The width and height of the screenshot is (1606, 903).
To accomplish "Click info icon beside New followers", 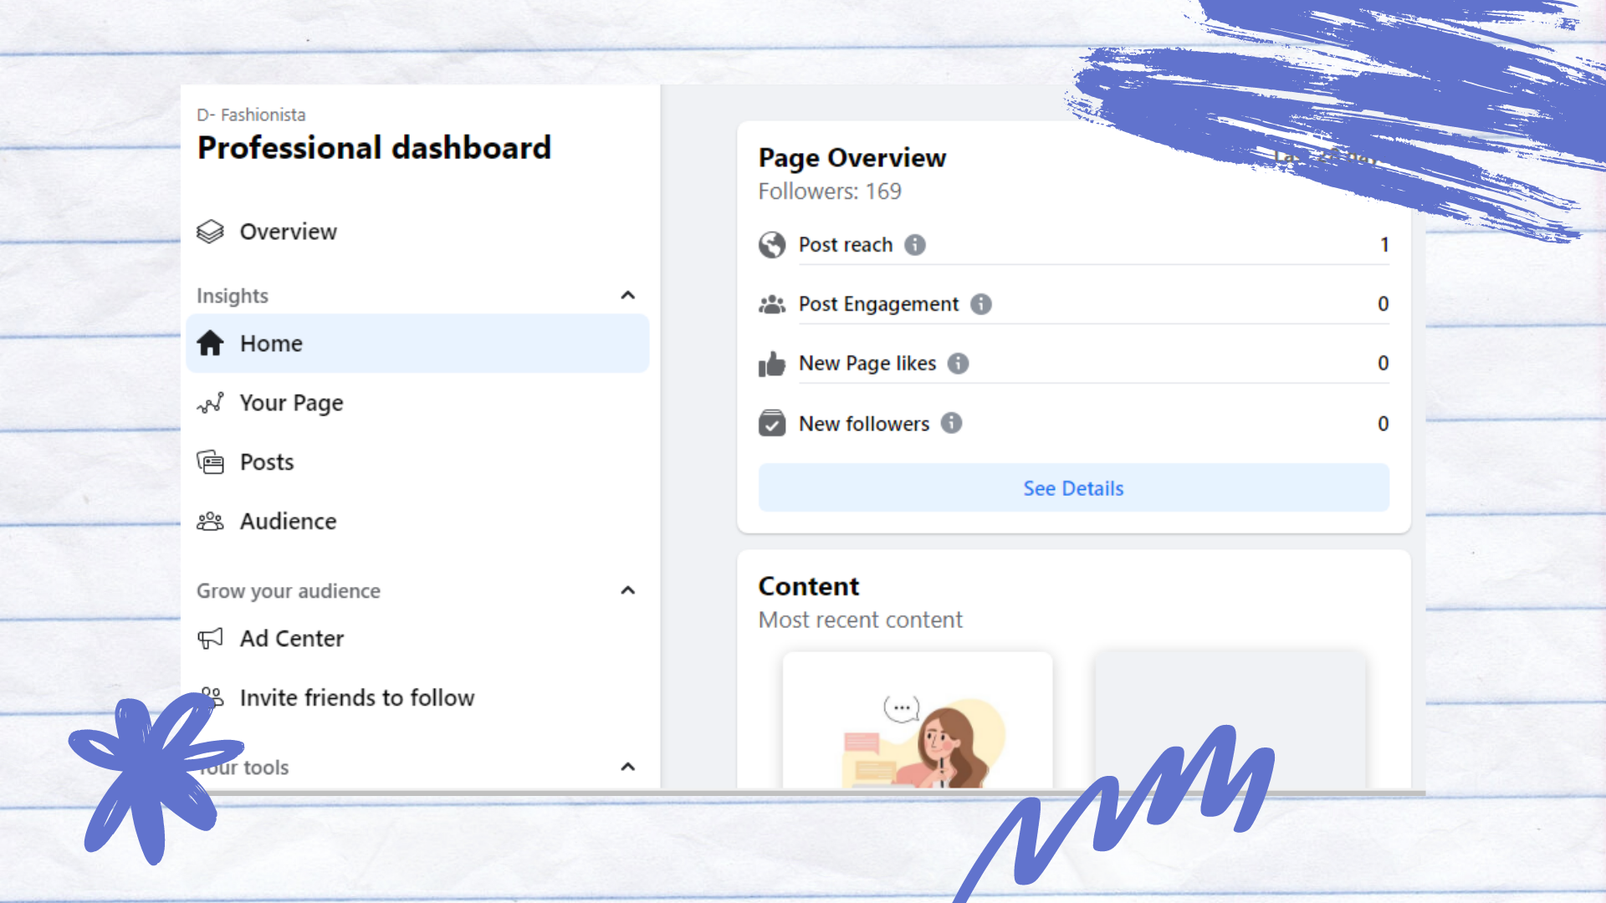I will [x=951, y=423].
